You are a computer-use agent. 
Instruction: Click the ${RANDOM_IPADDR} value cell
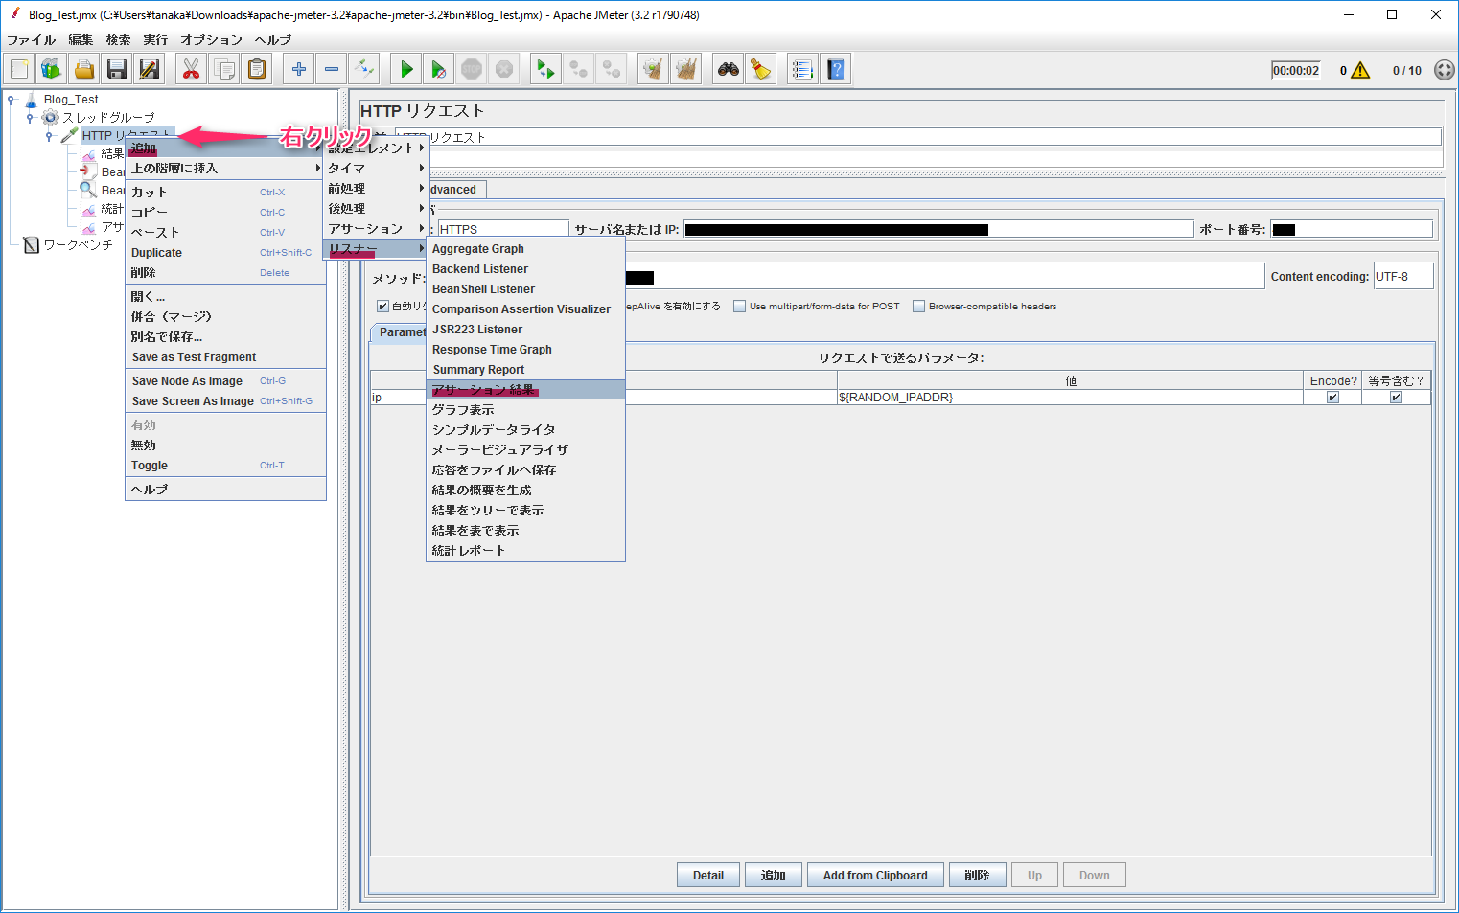(x=1070, y=398)
